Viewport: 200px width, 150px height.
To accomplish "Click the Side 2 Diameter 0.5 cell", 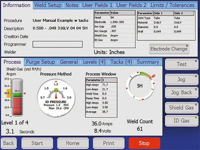I will (184, 27).
